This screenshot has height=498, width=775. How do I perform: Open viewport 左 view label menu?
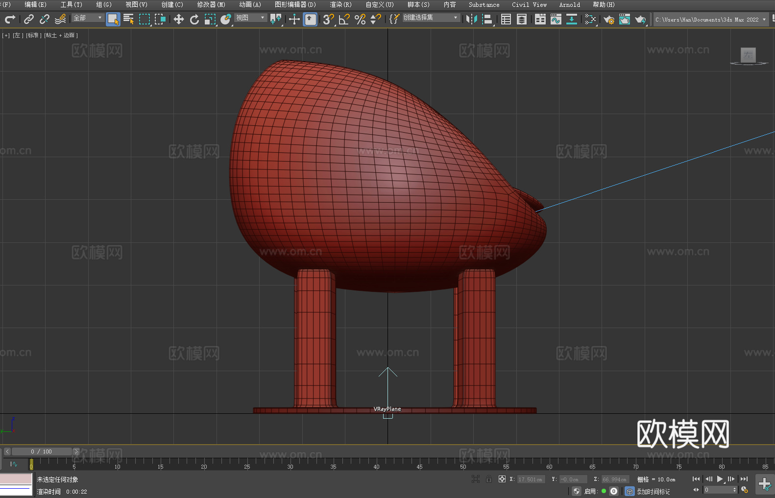tap(18, 35)
